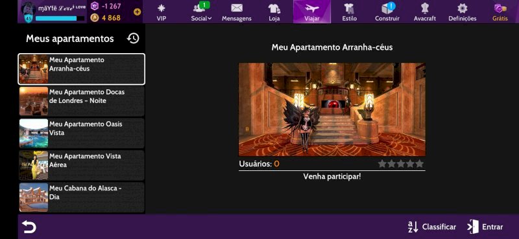Select the Viajar airplane tab

click(x=312, y=12)
